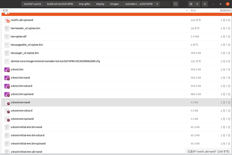Expand the current folder path dropdown arrow
Image resolution: width=232 pixels, height=155 pixels.
click(157, 4)
